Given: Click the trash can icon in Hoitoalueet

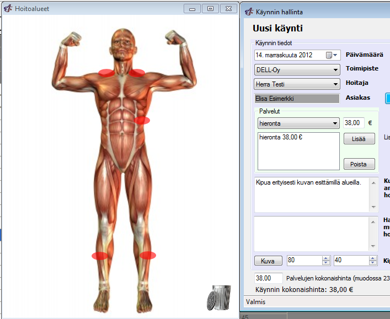Looking at the screenshot, I should (x=218, y=298).
